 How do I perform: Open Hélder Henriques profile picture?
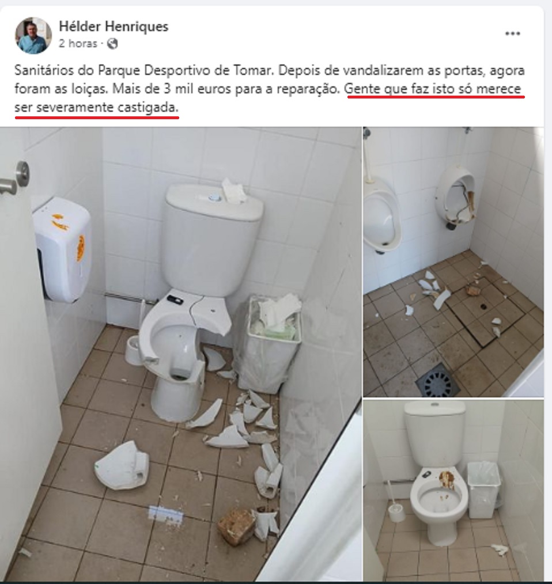pyautogui.click(x=33, y=35)
